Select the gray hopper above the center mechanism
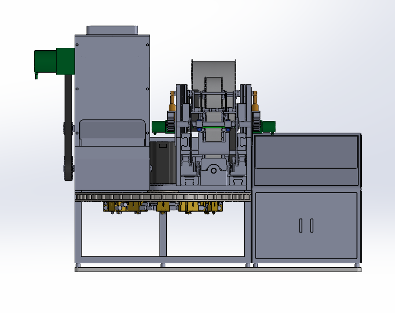Image resolution: width=395 pixels, height=313 pixels. tap(214, 75)
